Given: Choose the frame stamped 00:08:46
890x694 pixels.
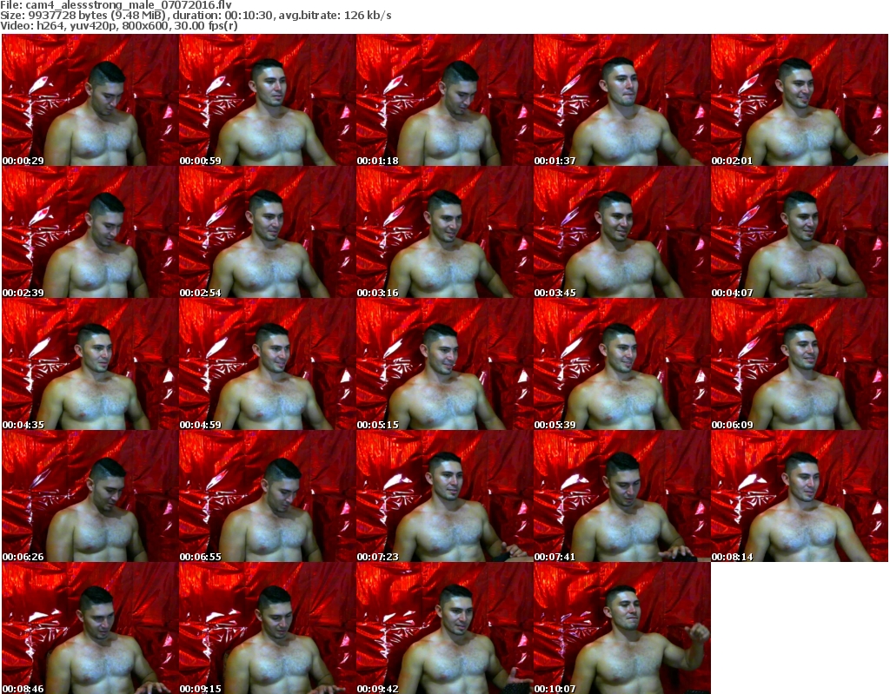Looking at the screenshot, I should (x=90, y=628).
